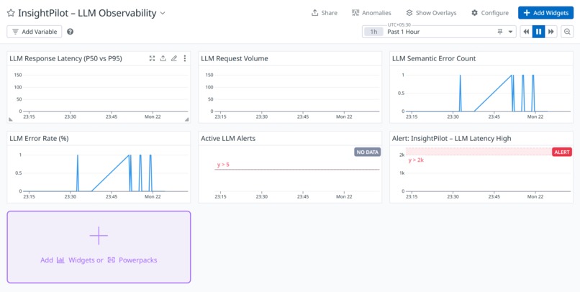The image size is (580, 292).
Task: Click the Powerpacks link in the add tile
Action: (x=132, y=260)
